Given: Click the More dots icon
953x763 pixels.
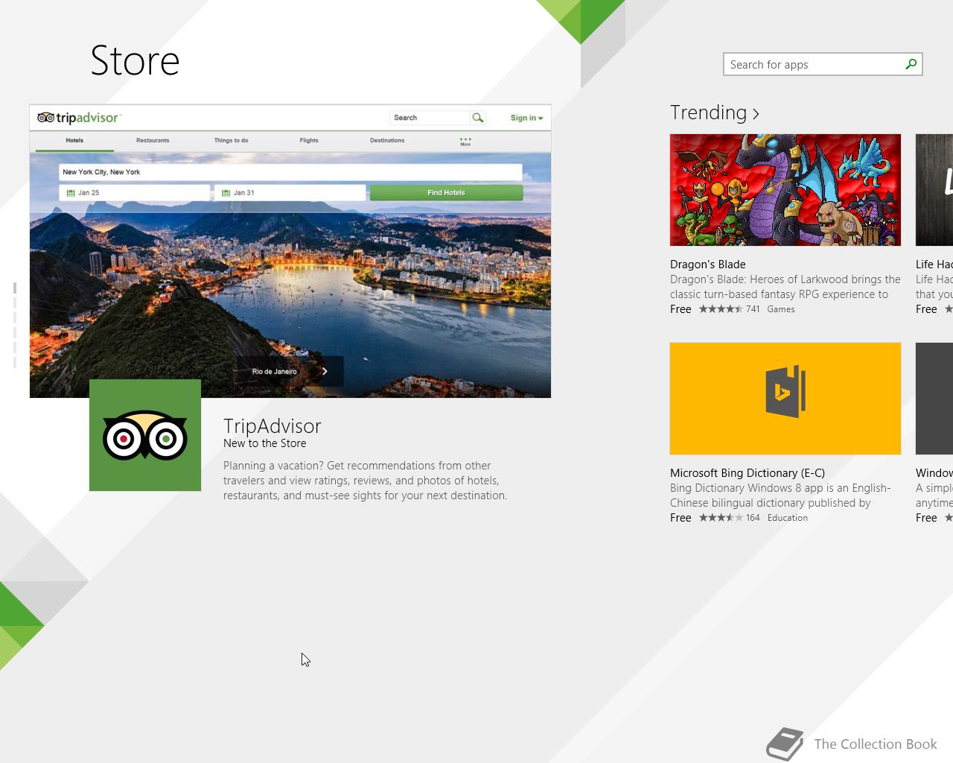Looking at the screenshot, I should [x=465, y=141].
